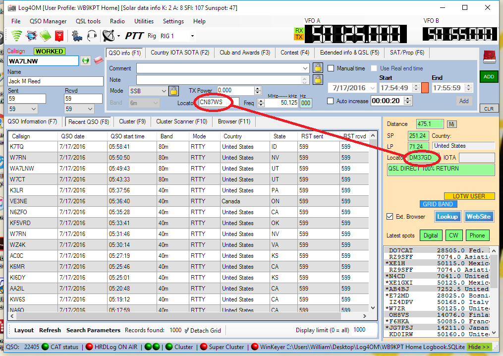Open the Rcvd 59 report dropdown
Image resolution: width=503 pixels, height=356 pixels.
(x=90, y=109)
